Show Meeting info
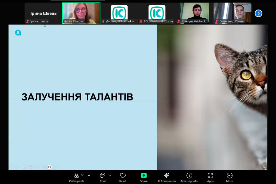276x184 pixels. [189, 178]
